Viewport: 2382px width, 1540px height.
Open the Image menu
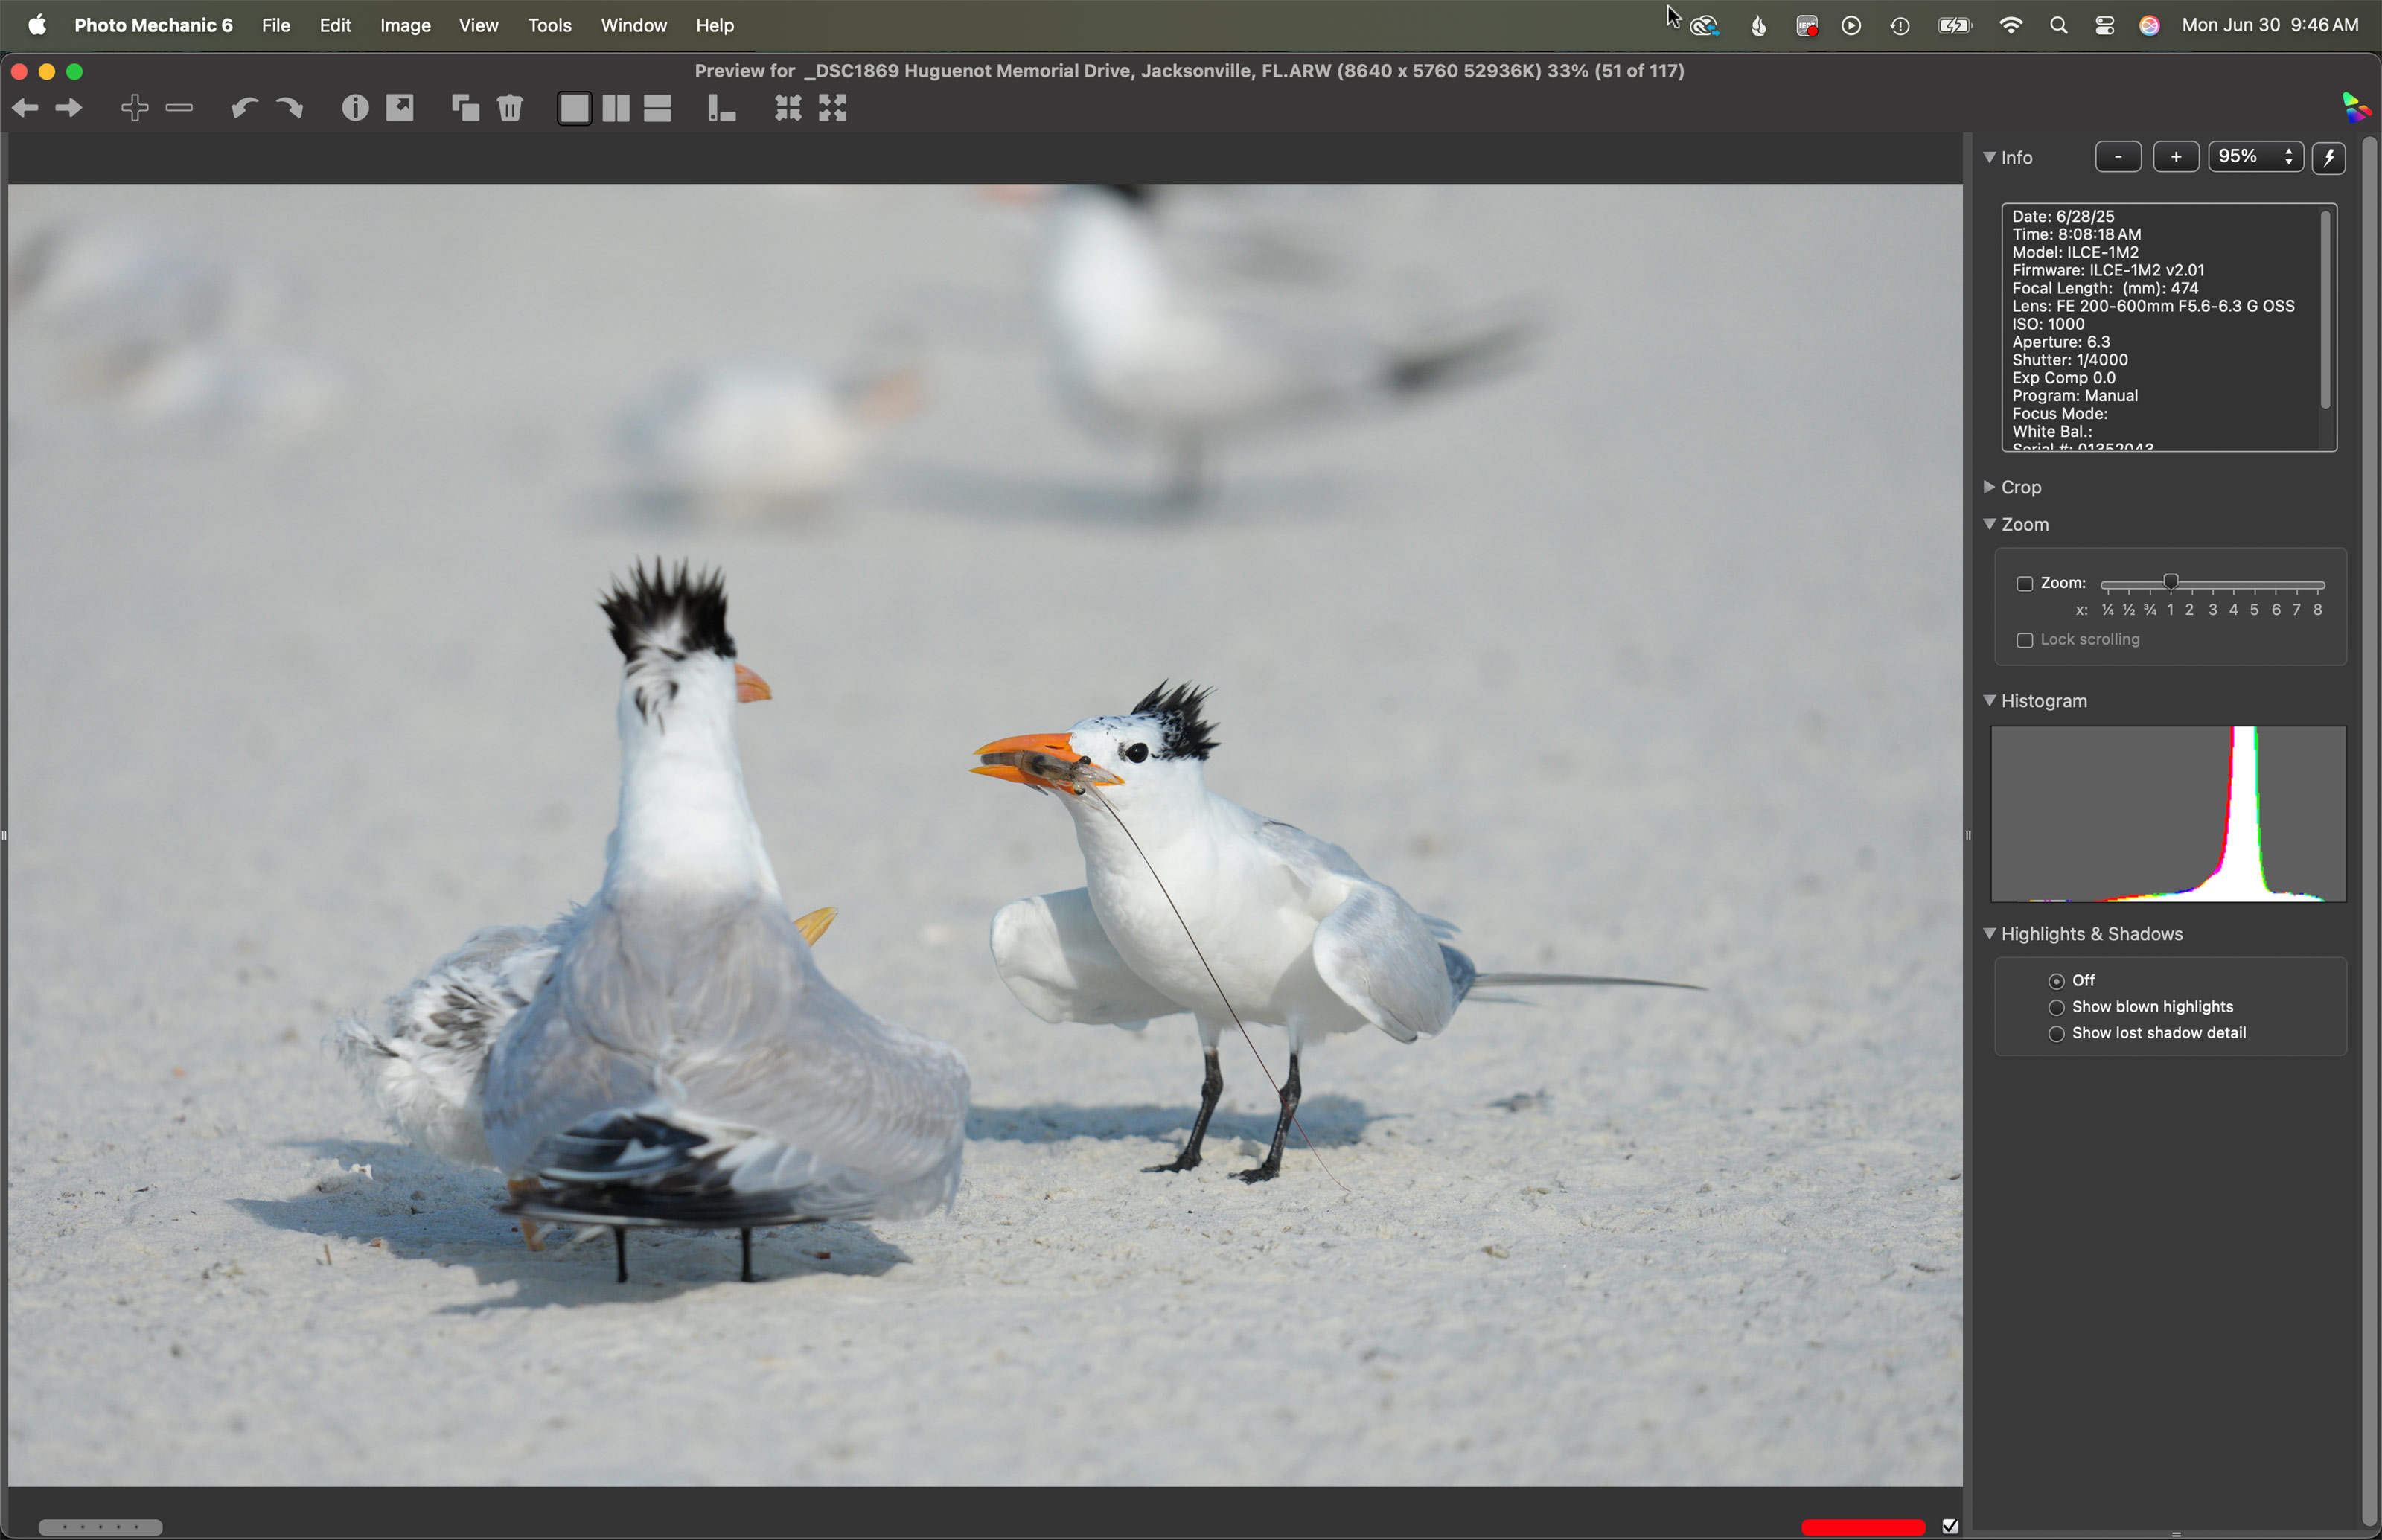405,26
